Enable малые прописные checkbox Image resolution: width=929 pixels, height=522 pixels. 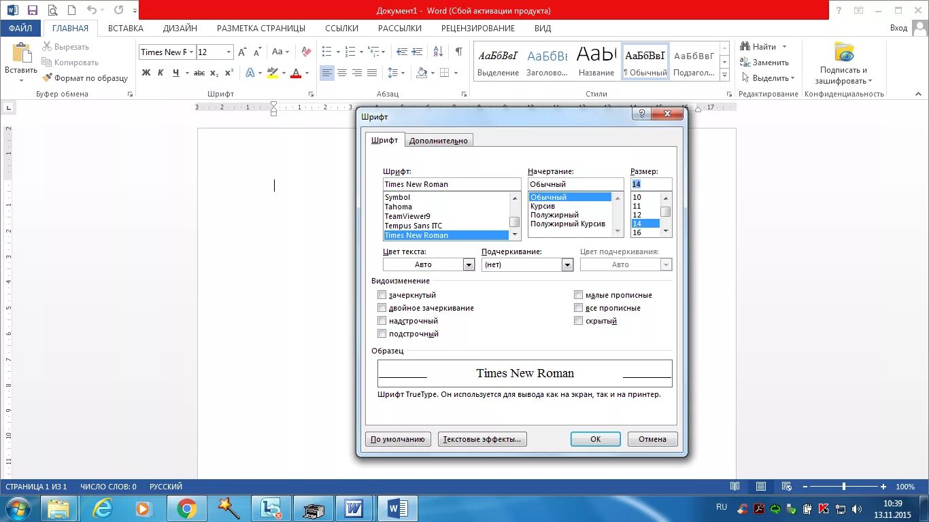[x=579, y=295]
